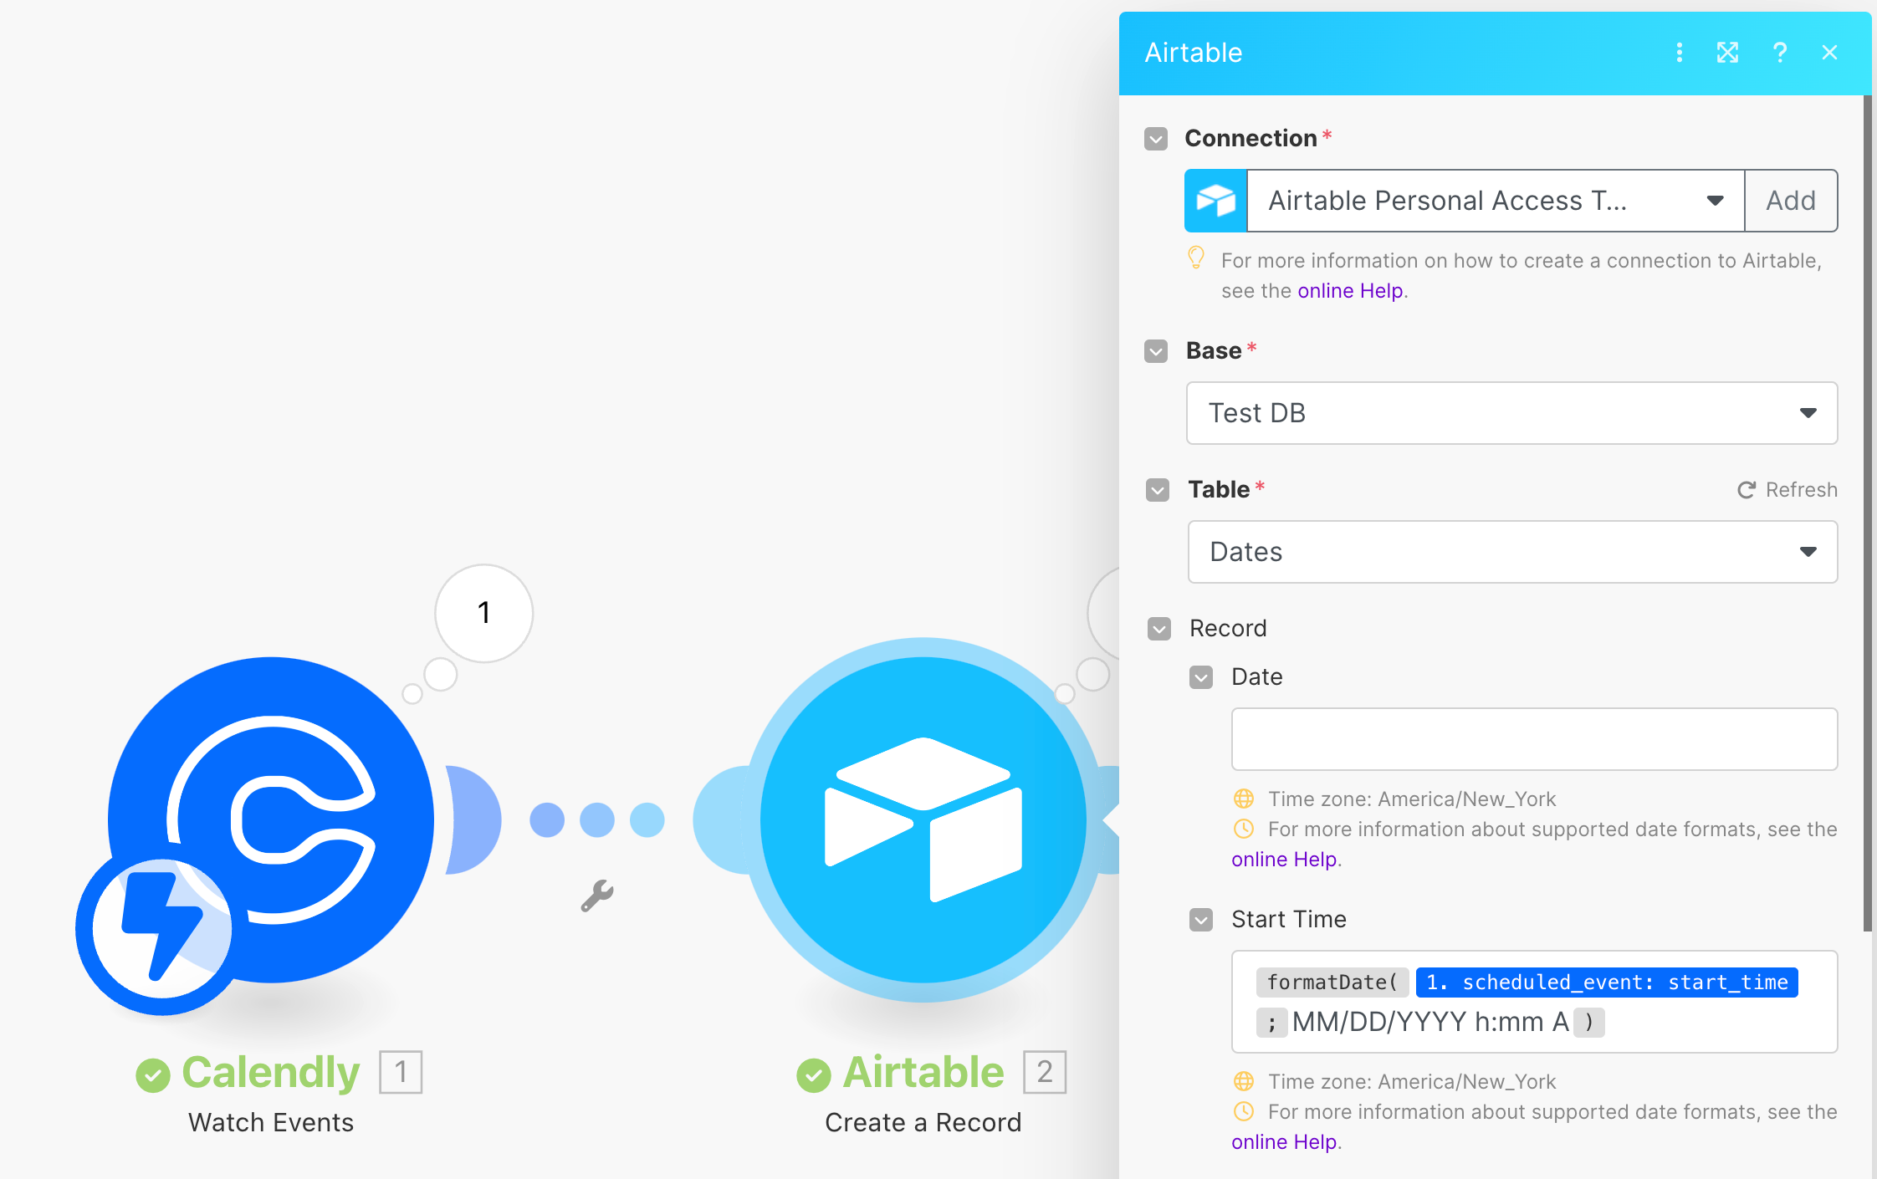Click the Calendly output connector half-circle
The image size is (1877, 1179).
coord(473,819)
